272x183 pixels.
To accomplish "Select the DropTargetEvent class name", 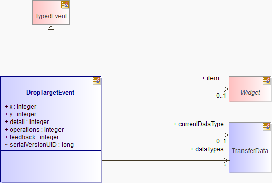I will click(x=50, y=93).
